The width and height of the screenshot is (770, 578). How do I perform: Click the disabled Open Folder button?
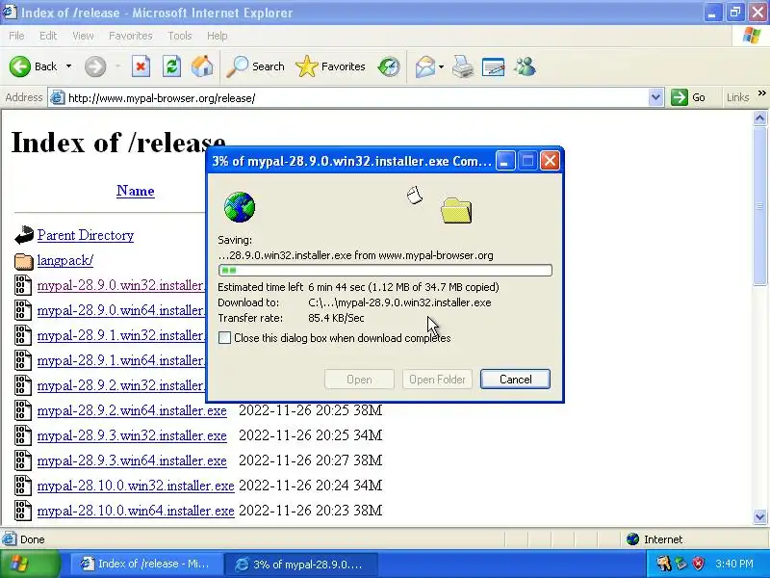click(x=437, y=379)
